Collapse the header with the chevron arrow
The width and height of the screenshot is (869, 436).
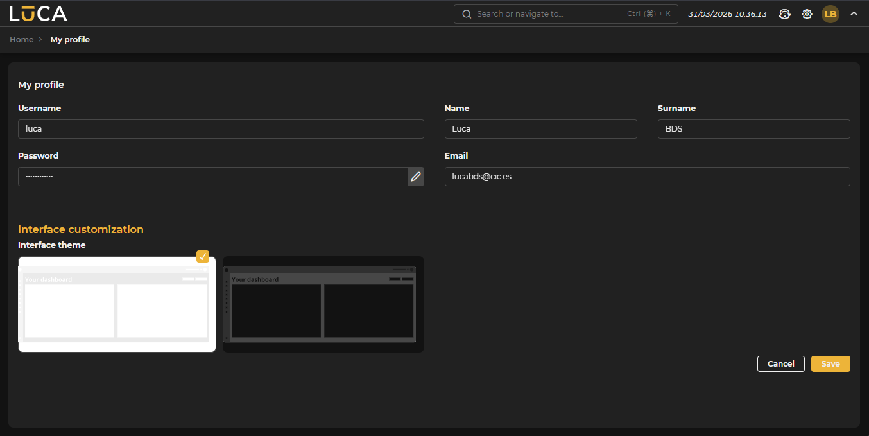coord(854,13)
